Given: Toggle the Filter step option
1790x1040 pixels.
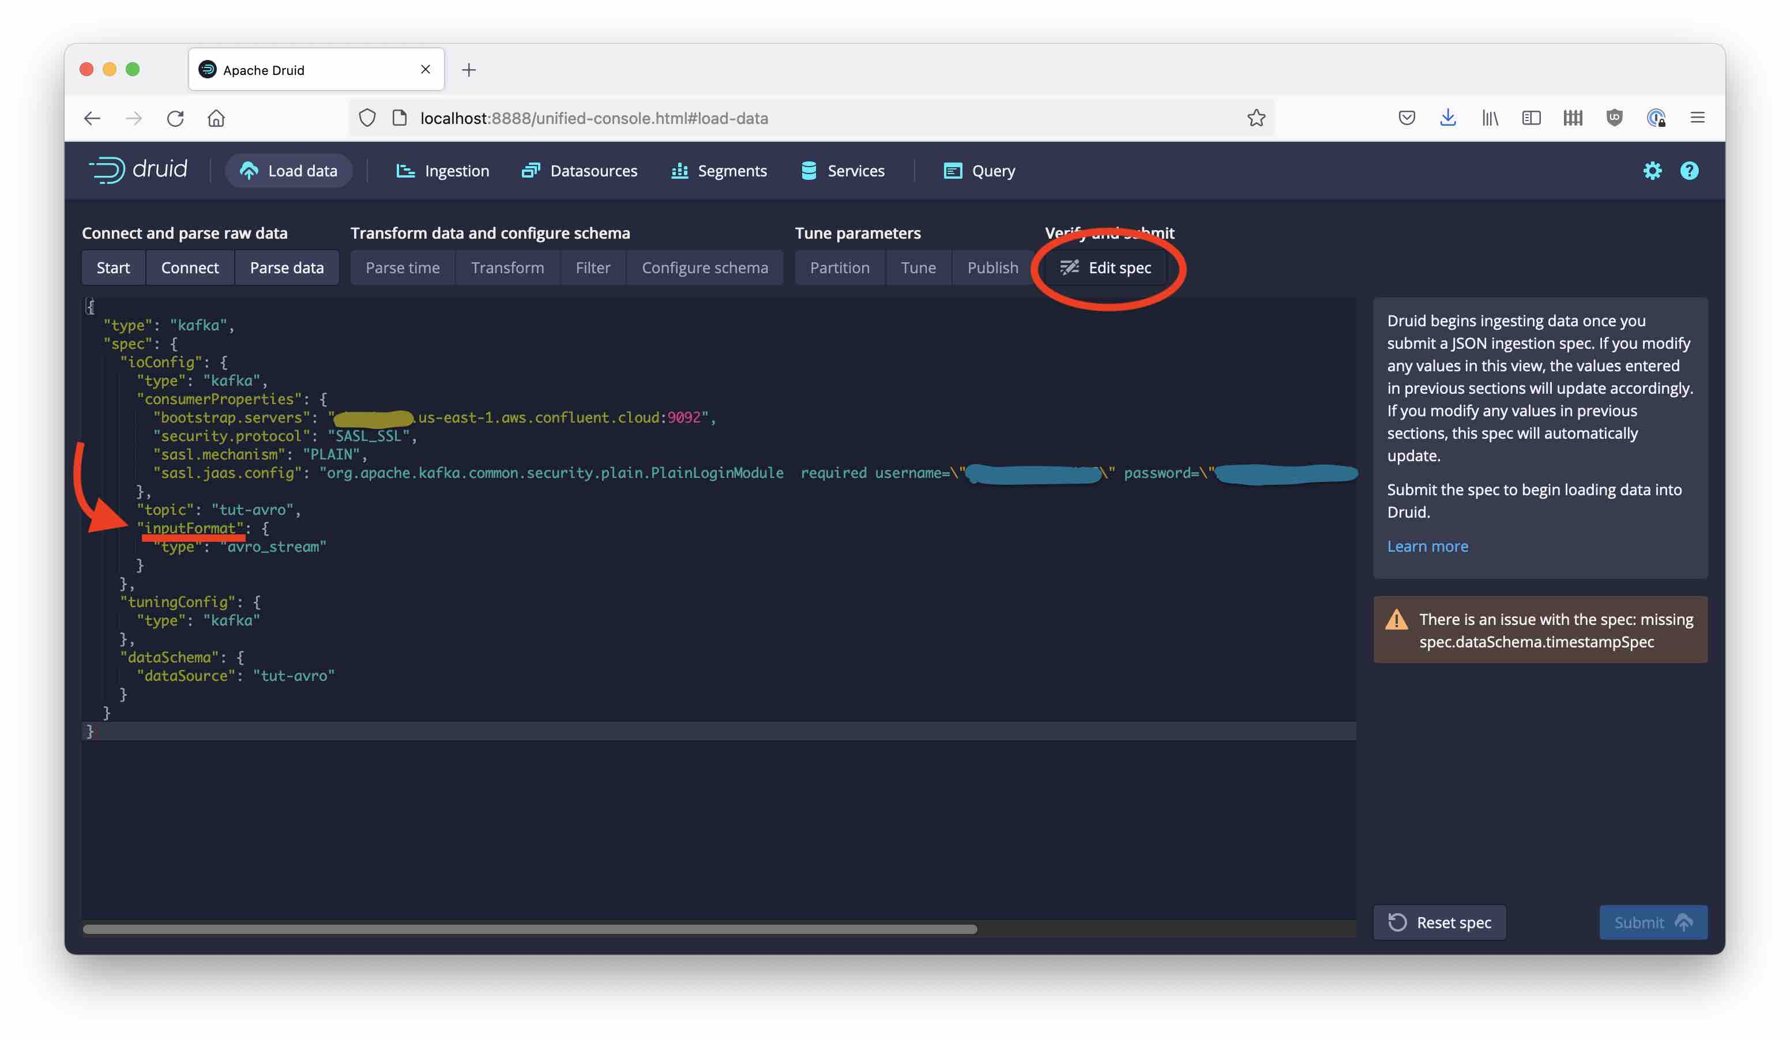Looking at the screenshot, I should (x=592, y=267).
